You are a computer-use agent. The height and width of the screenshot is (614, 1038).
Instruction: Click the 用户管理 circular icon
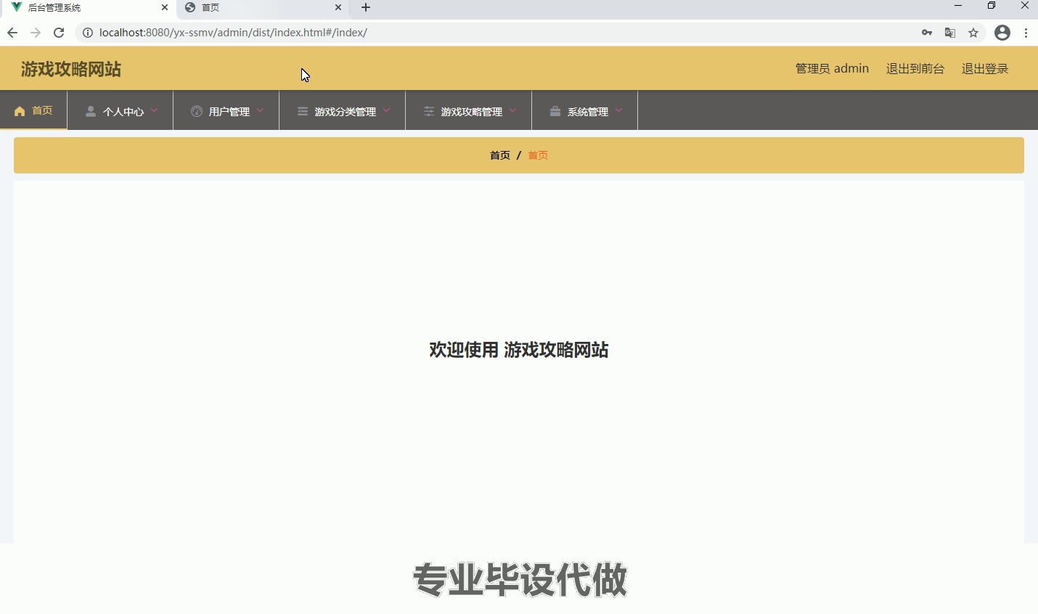coord(196,110)
